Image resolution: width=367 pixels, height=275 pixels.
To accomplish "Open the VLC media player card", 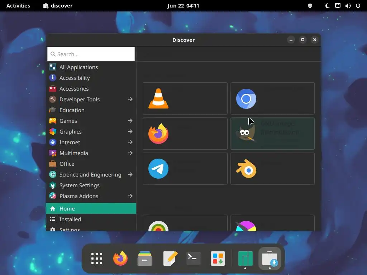I will [x=185, y=98].
